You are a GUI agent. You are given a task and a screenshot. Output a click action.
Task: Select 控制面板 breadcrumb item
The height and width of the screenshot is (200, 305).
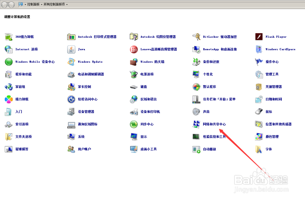[x=33, y=4]
